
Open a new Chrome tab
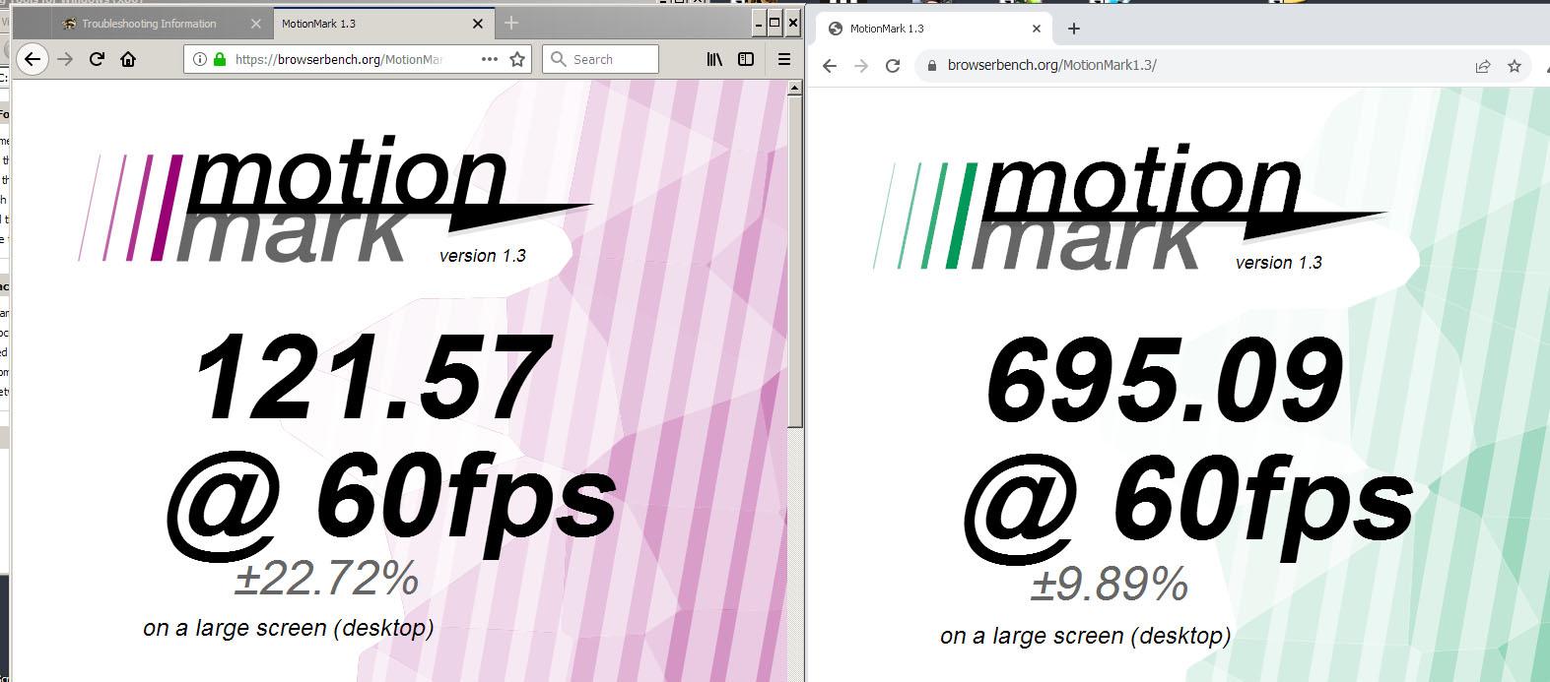tap(1074, 29)
